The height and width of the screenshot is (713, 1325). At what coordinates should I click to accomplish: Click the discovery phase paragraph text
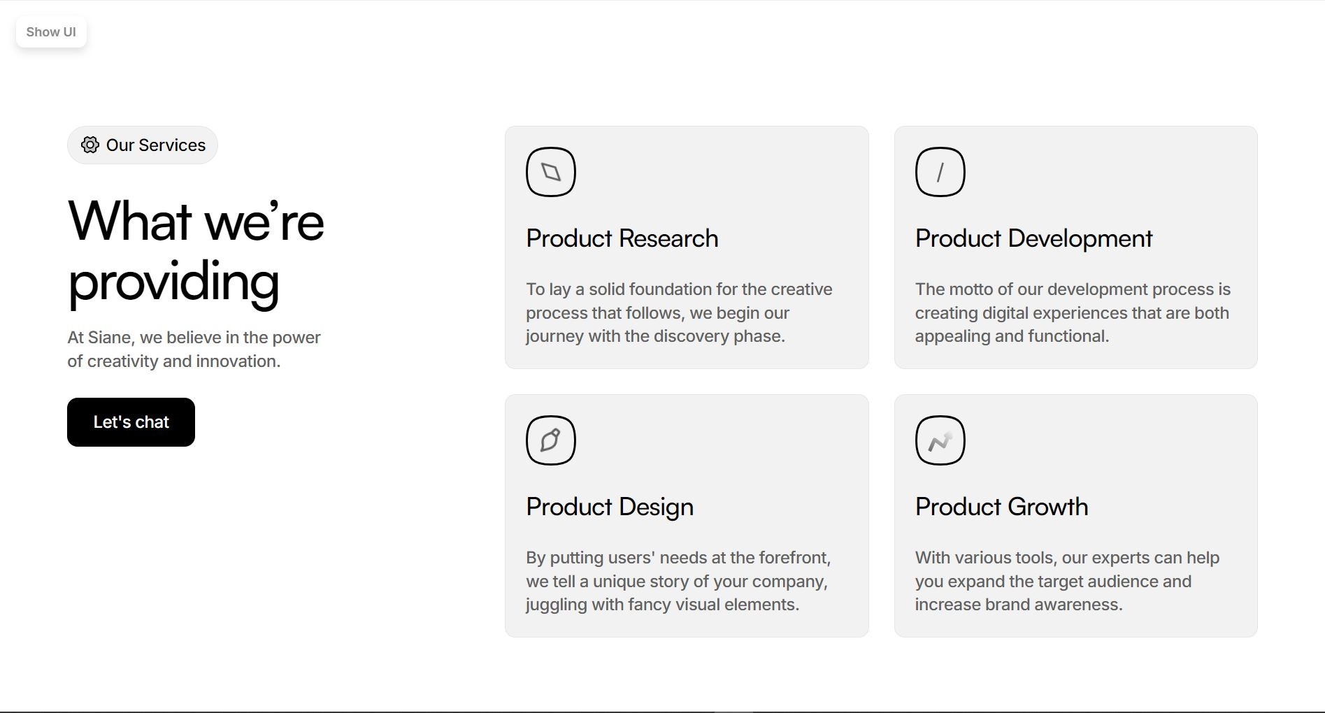coord(678,312)
